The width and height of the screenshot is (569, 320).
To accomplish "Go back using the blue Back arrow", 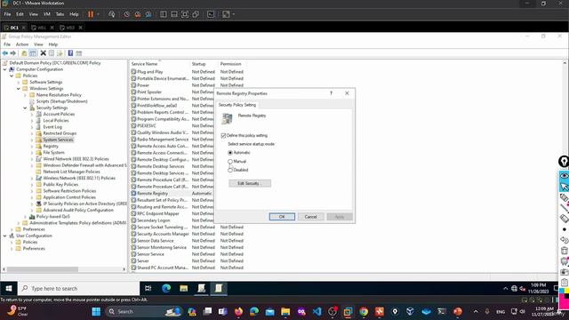I will coord(5,53).
